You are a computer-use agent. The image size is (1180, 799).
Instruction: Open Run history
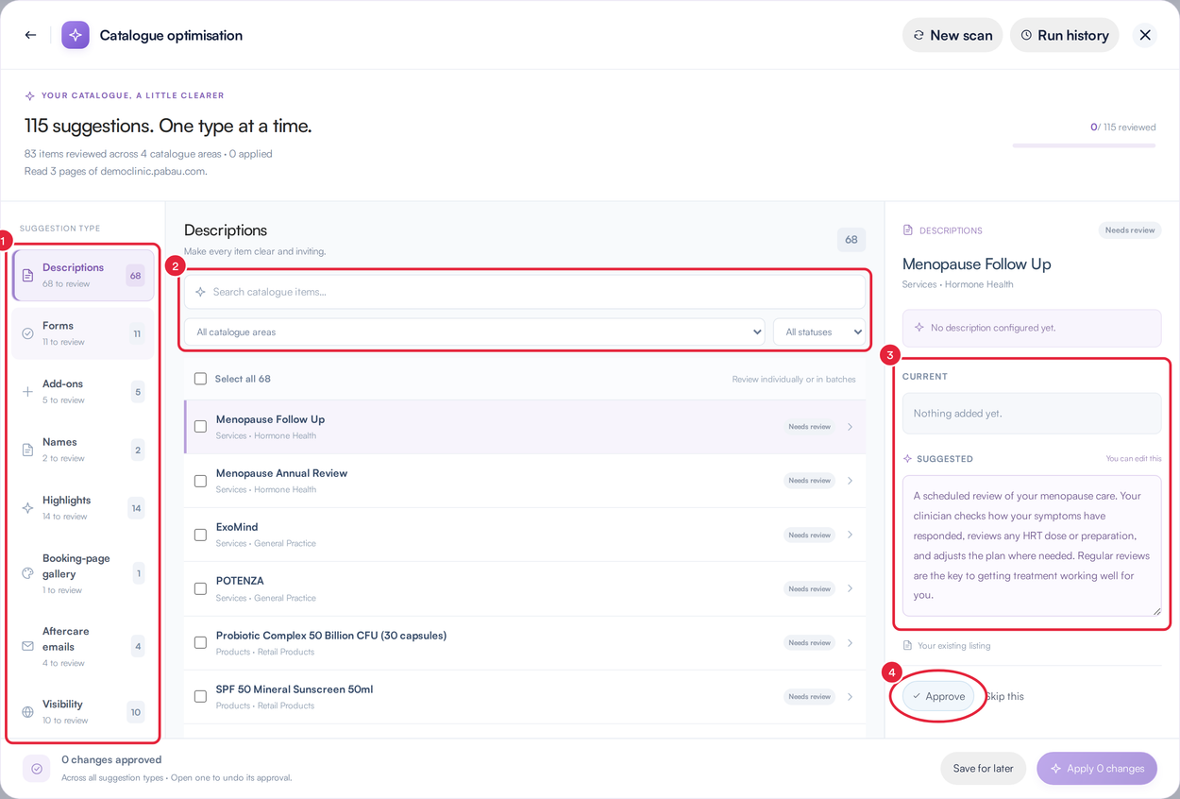pyautogui.click(x=1064, y=35)
